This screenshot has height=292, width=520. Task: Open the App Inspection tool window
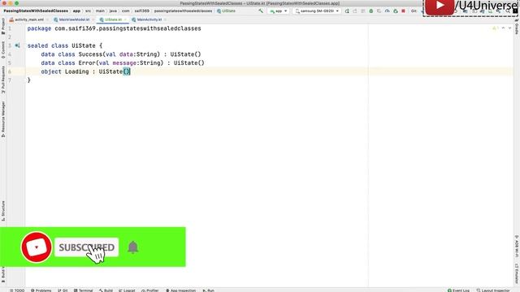(x=180, y=290)
